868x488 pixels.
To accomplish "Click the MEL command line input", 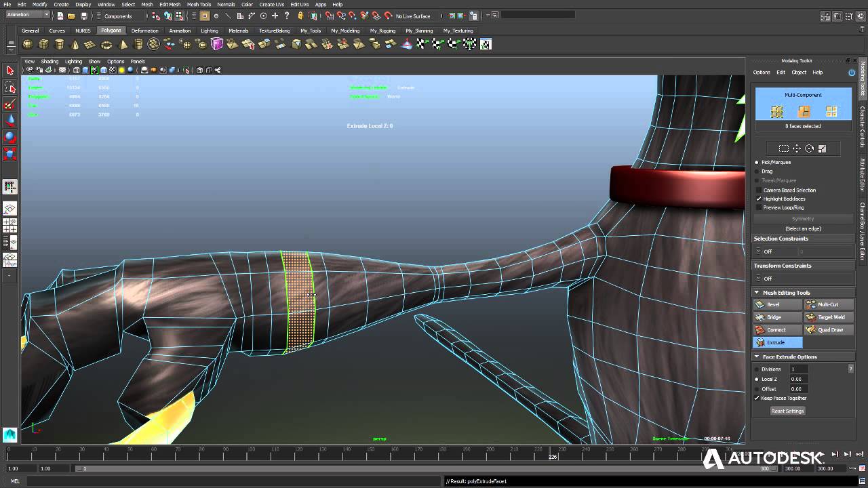I will click(x=235, y=481).
